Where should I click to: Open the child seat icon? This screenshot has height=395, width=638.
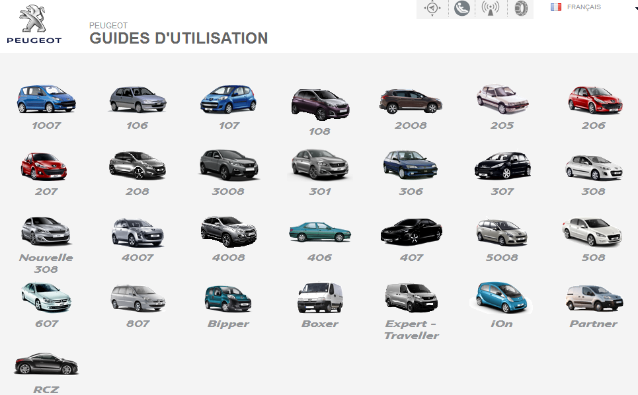[x=462, y=9]
